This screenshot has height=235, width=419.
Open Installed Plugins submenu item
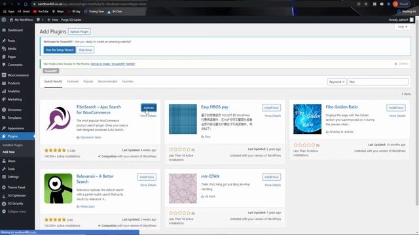[x=12, y=145]
